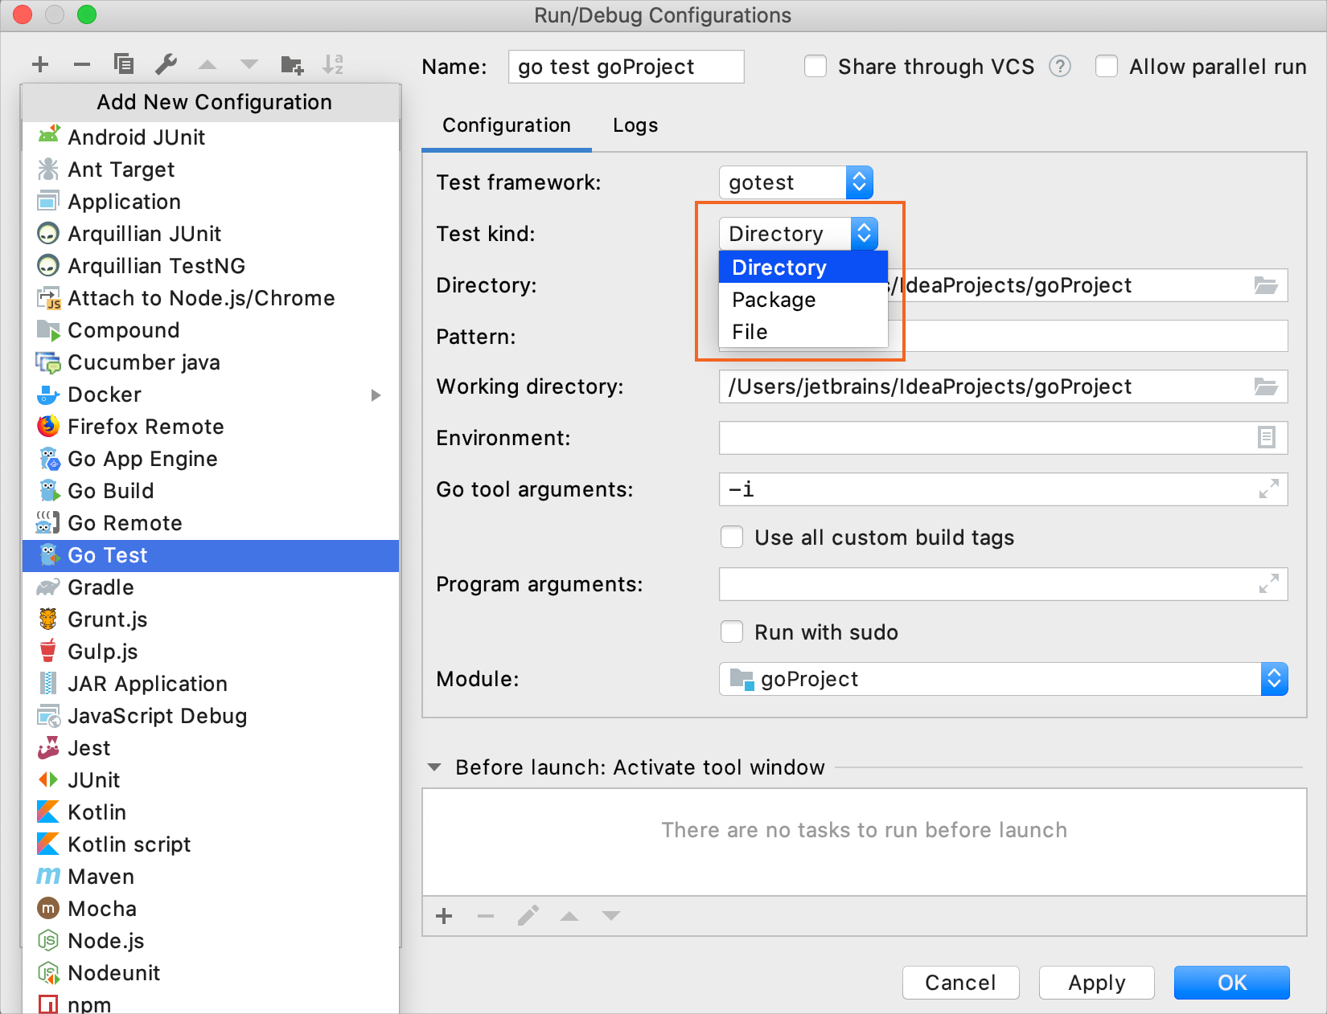The image size is (1327, 1014).
Task: Click the Sort Configurations alphabetically icon
Action: click(x=333, y=64)
